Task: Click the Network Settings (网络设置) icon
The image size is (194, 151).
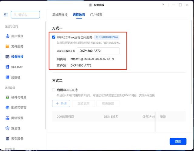Action: coord(7,118)
